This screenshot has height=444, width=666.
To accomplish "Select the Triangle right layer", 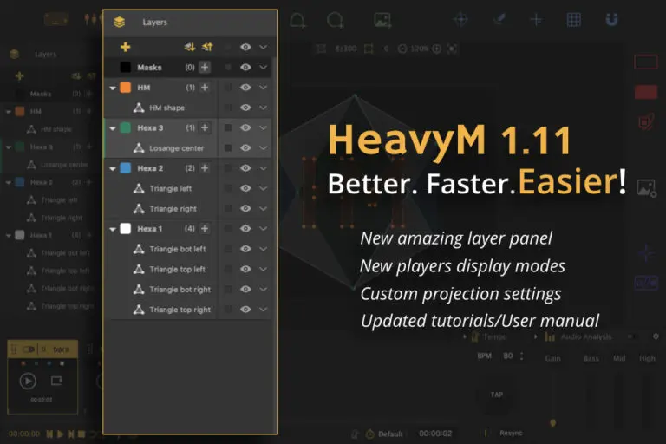I will coord(188,208).
